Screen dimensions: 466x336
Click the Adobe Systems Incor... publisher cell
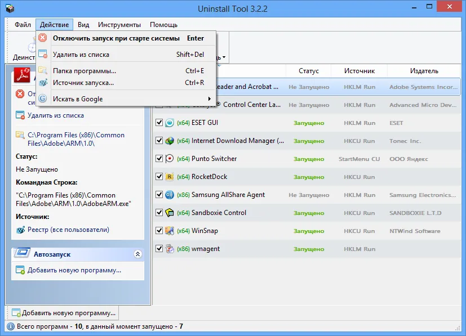[423, 87]
